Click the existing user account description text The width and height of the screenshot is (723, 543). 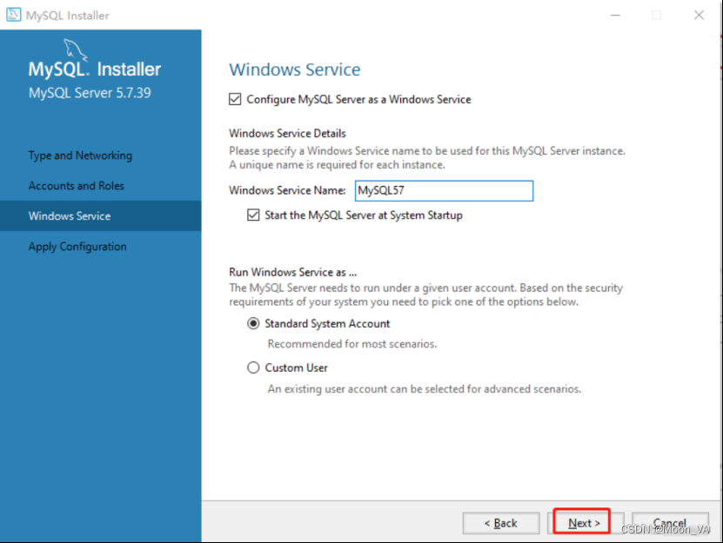tap(425, 389)
